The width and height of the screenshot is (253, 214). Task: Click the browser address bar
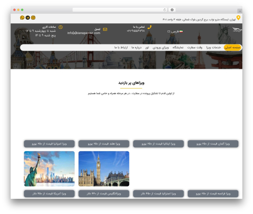click(120, 10)
